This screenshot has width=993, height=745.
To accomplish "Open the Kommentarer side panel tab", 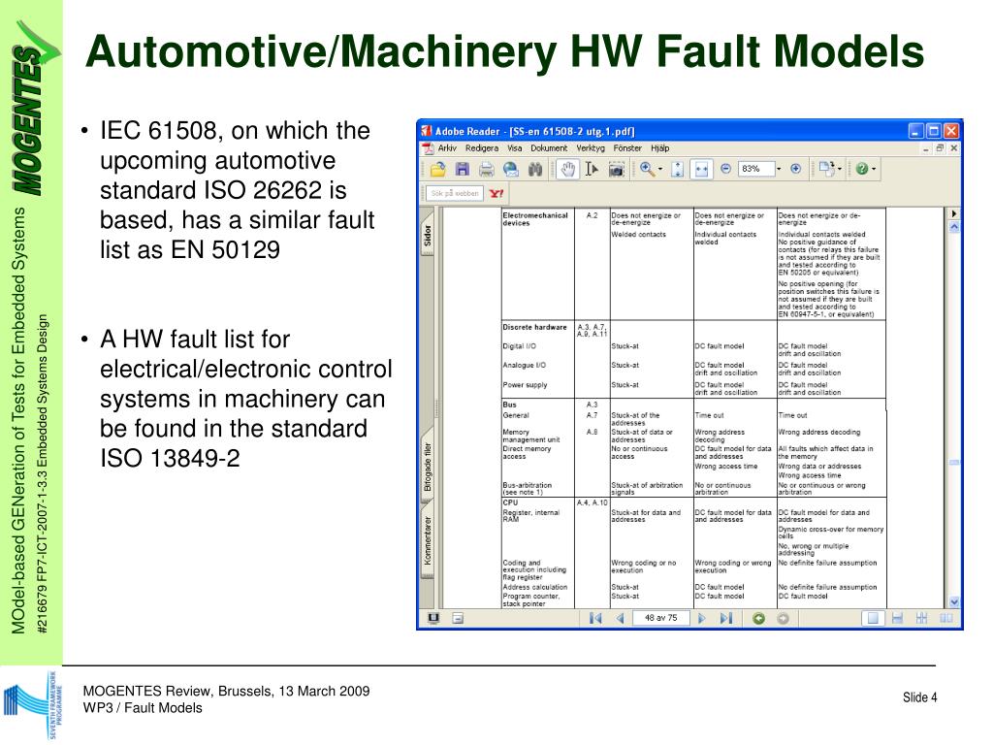I will (x=428, y=540).
